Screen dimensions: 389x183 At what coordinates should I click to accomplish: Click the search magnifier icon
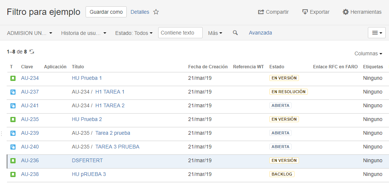(x=235, y=33)
